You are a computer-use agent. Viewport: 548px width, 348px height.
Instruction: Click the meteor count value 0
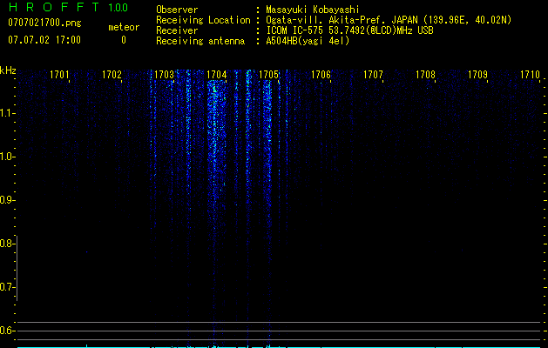click(x=124, y=40)
